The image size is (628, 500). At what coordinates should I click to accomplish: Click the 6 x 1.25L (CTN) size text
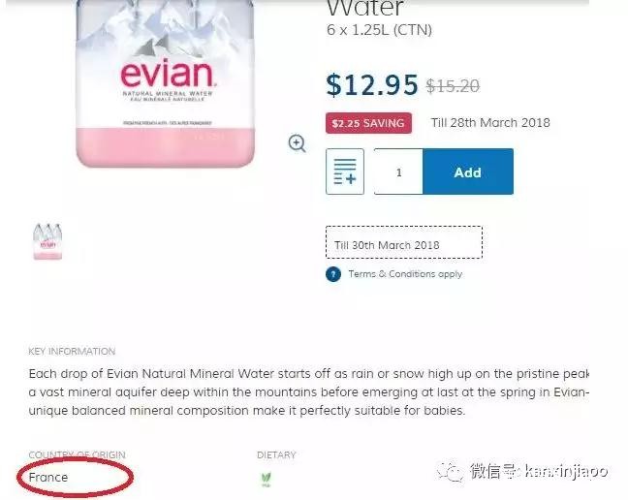click(x=379, y=30)
